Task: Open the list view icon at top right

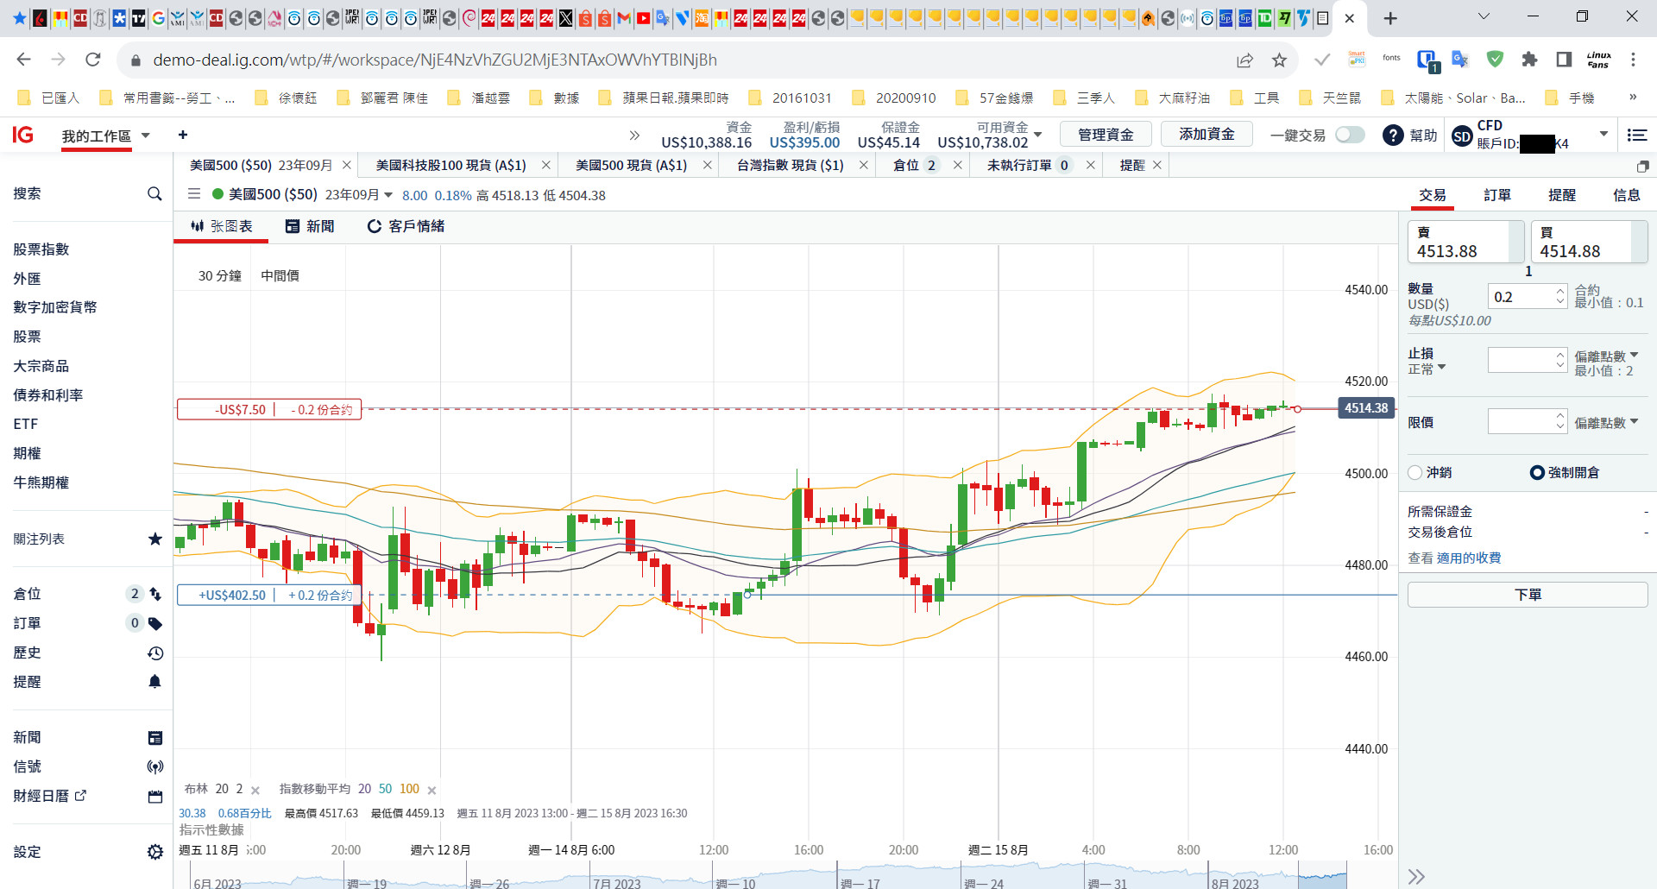Action: click(x=1637, y=135)
